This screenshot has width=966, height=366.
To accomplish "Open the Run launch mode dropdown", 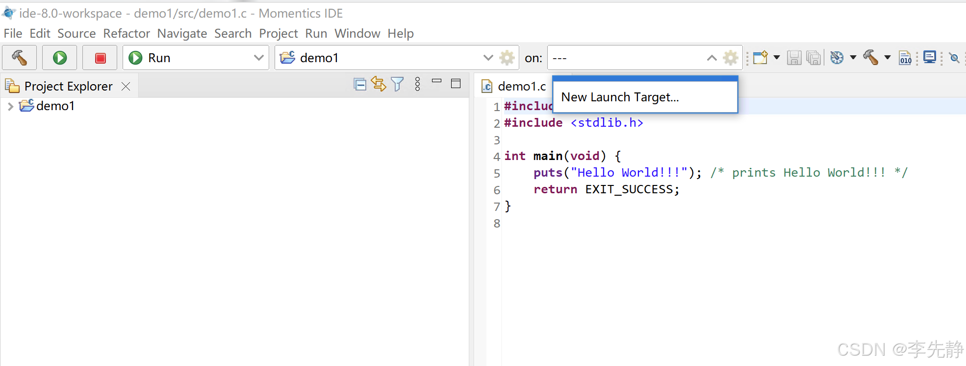I will point(196,58).
